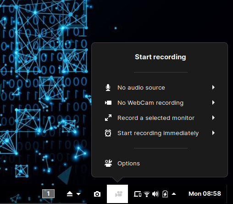This screenshot has width=233, height=204.
Task: Open the Wi-Fi network tray icon
Action: [147, 194]
